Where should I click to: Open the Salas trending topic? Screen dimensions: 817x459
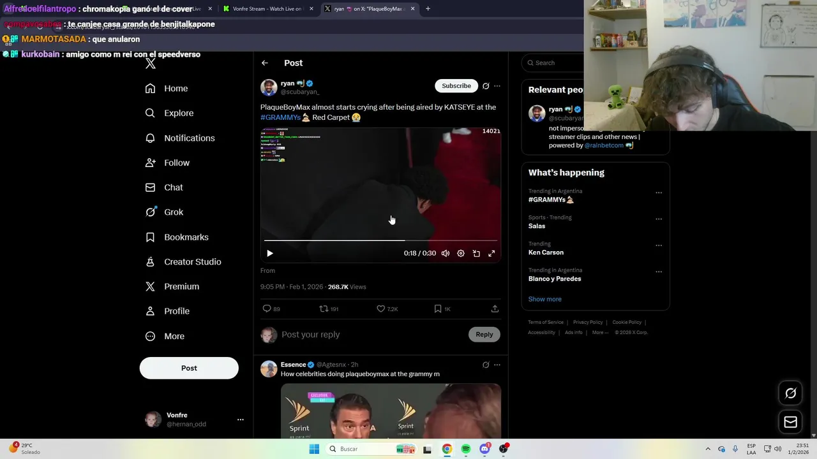(537, 226)
